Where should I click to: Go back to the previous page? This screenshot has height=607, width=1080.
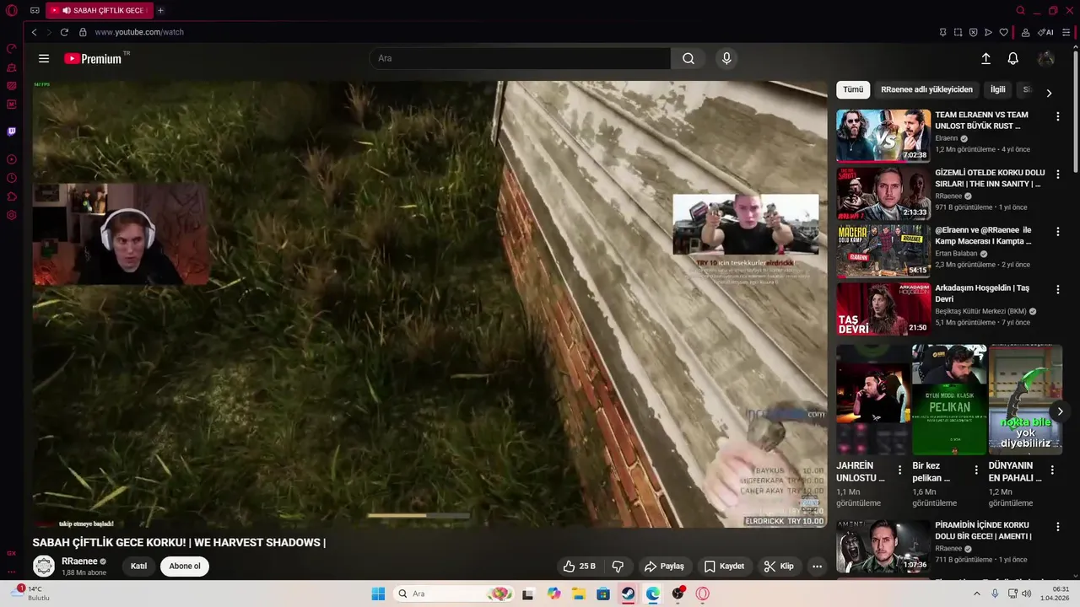click(x=34, y=32)
